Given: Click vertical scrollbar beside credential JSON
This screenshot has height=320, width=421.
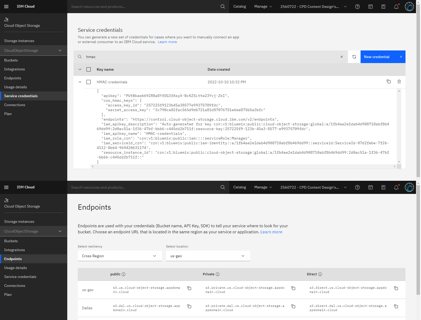Looking at the screenshot, I should 399,126.
